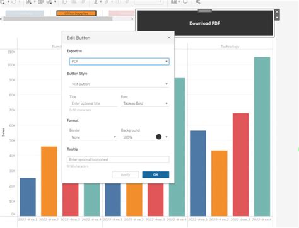Select the pink legend item after Office Supplies
The image size is (299, 228).
tap(122, 13)
